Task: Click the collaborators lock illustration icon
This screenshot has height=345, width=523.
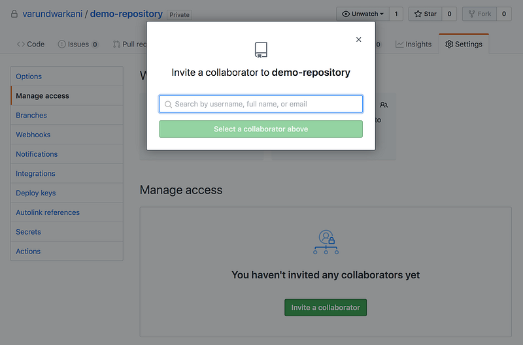Action: point(326,242)
